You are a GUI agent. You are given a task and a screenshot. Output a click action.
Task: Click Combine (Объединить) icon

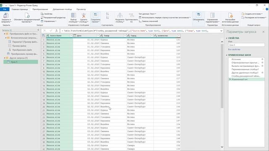point(198,15)
